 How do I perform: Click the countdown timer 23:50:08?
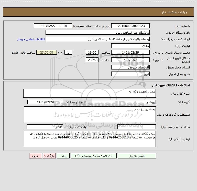47,52
